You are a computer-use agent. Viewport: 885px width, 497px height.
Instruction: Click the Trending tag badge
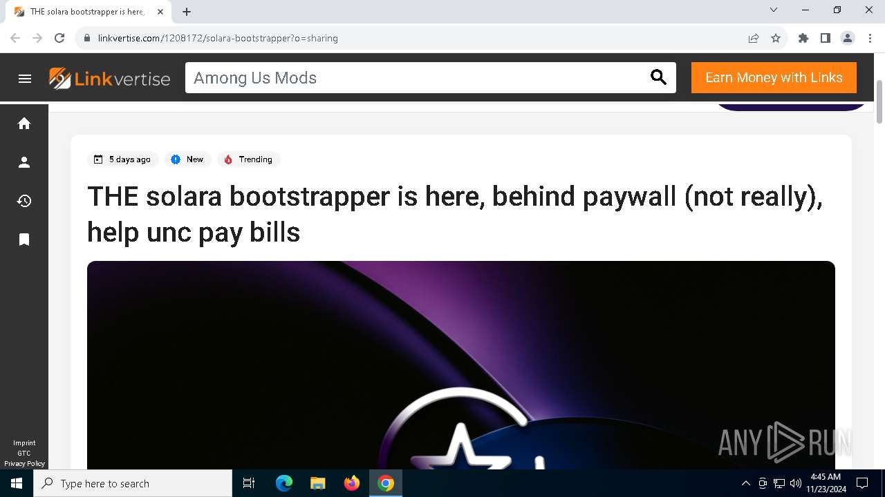point(248,159)
